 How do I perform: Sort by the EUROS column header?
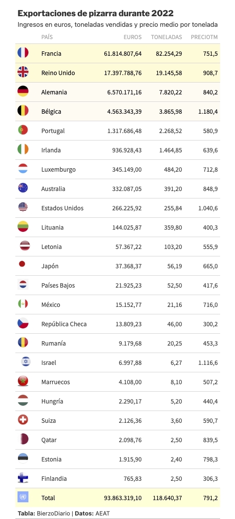(133, 37)
